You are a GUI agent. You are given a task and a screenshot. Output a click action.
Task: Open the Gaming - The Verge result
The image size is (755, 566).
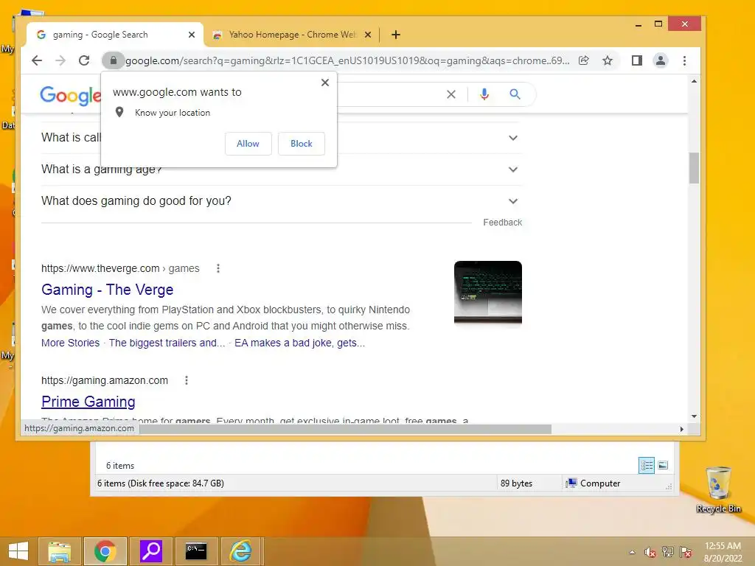(x=108, y=290)
